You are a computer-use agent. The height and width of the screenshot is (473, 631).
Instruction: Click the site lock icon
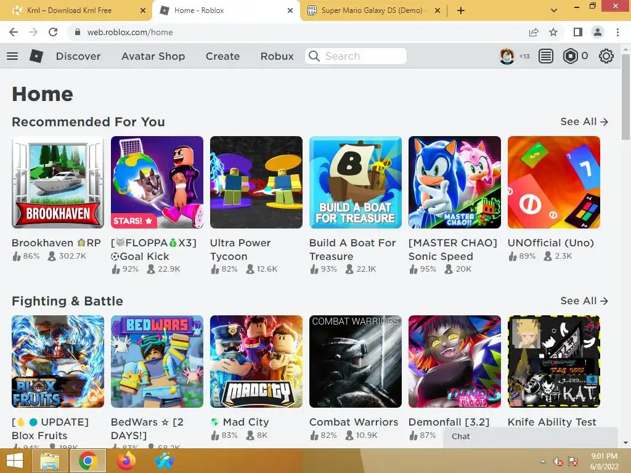tap(78, 32)
